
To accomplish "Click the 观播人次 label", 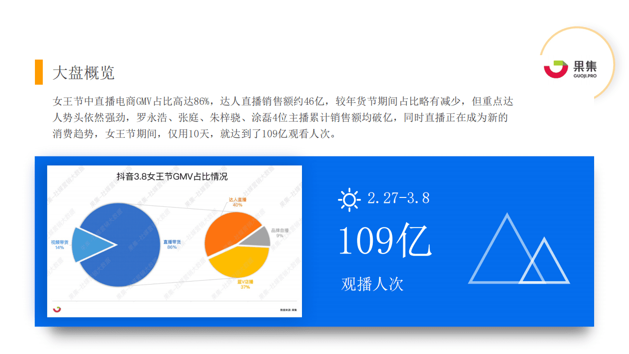I will [x=371, y=284].
